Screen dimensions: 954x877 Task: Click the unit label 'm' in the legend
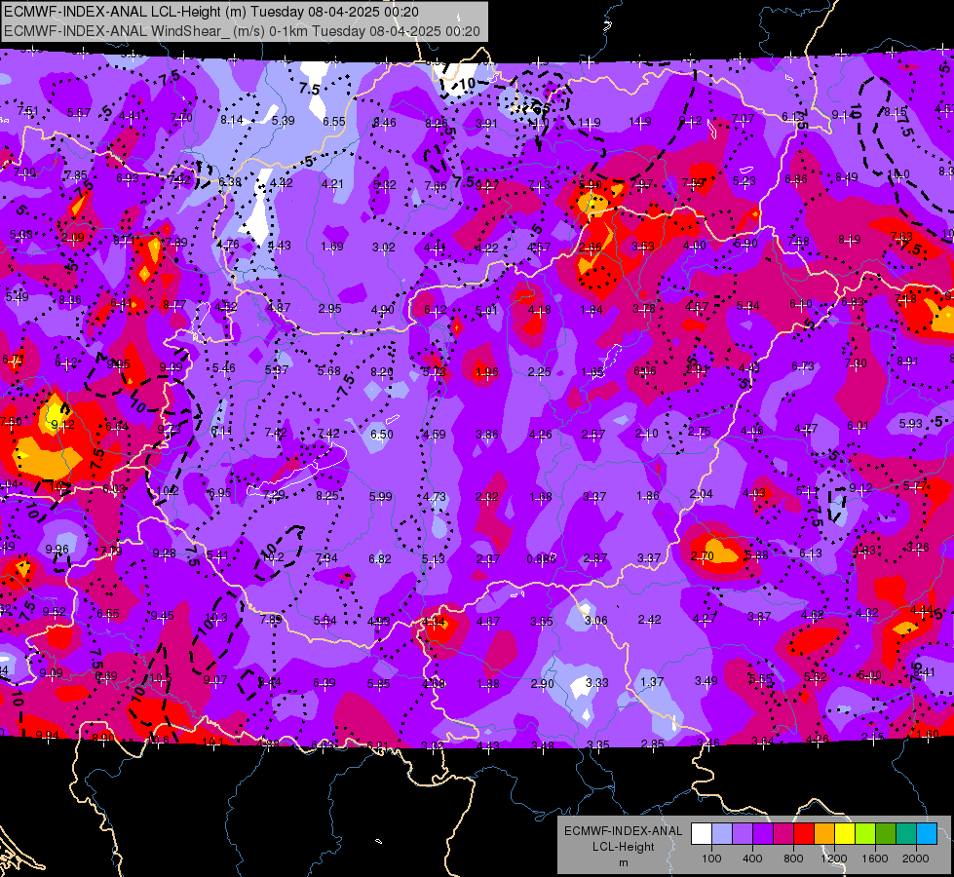click(x=623, y=863)
